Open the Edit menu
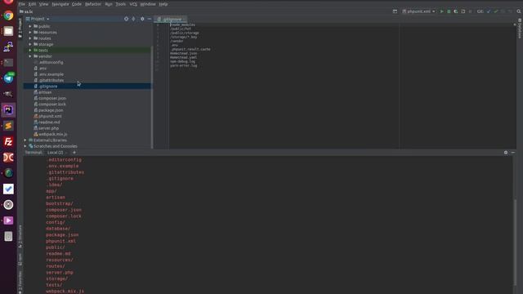 coord(32,4)
